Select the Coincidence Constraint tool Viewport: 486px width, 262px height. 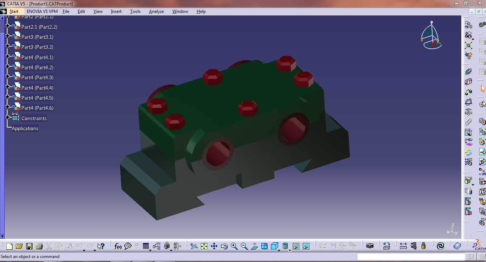tap(468, 72)
